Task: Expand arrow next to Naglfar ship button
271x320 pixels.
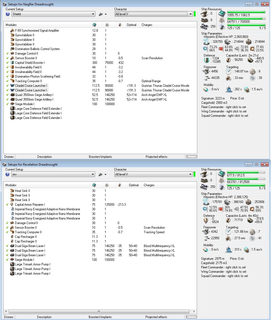Action: [x=106, y=14]
